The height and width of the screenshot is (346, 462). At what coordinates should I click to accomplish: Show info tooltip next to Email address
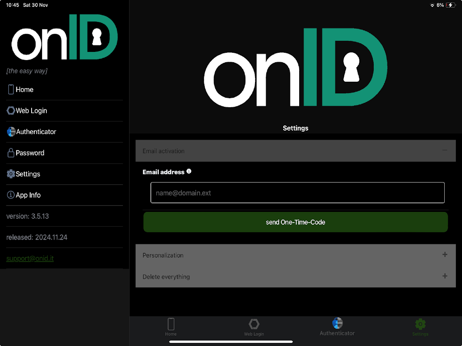click(189, 171)
